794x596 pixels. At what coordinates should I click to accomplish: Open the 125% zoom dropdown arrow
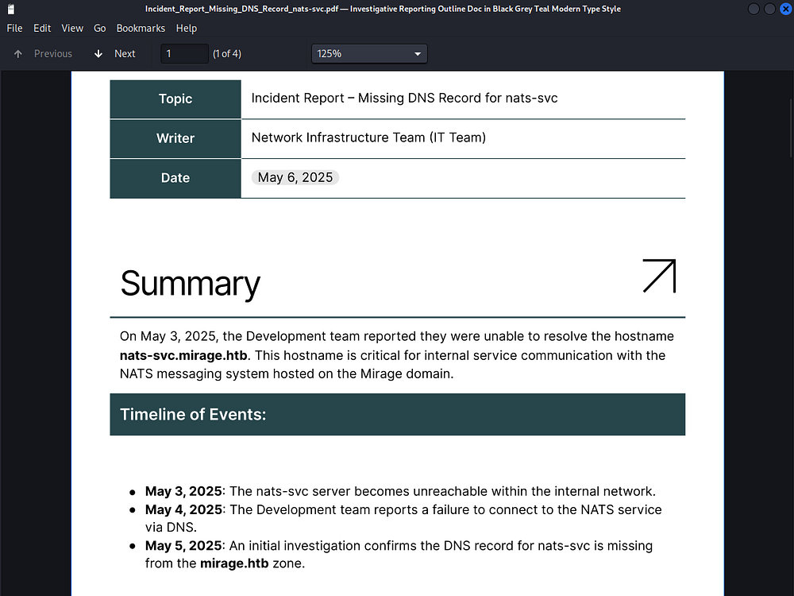click(418, 54)
